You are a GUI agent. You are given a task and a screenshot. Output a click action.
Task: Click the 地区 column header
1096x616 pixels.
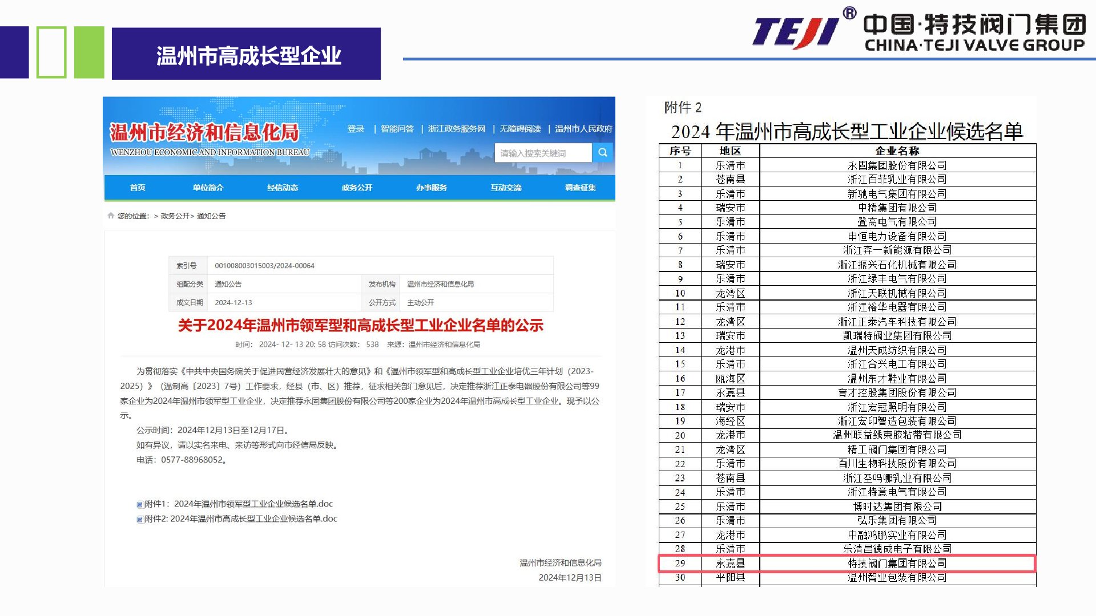pos(730,151)
